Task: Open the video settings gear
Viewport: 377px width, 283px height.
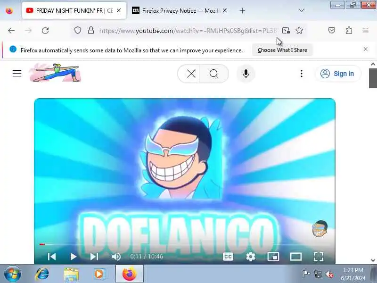Action: (251, 257)
